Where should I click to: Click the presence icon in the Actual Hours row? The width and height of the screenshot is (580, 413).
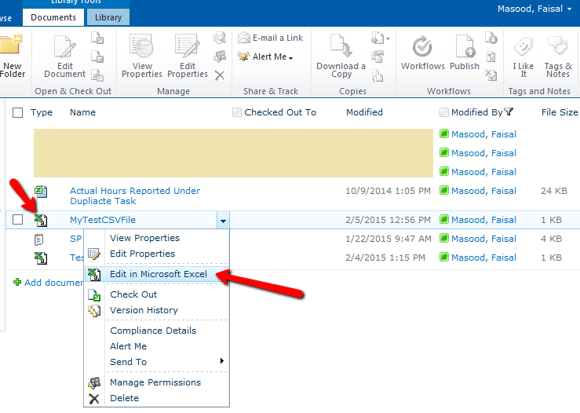click(x=444, y=190)
